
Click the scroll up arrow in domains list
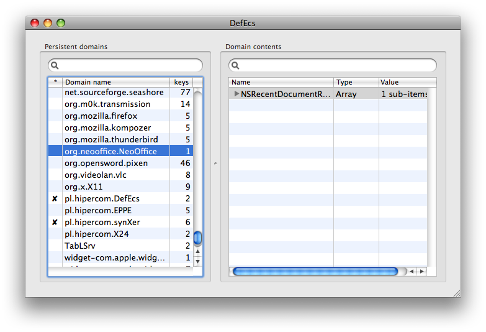click(198, 252)
